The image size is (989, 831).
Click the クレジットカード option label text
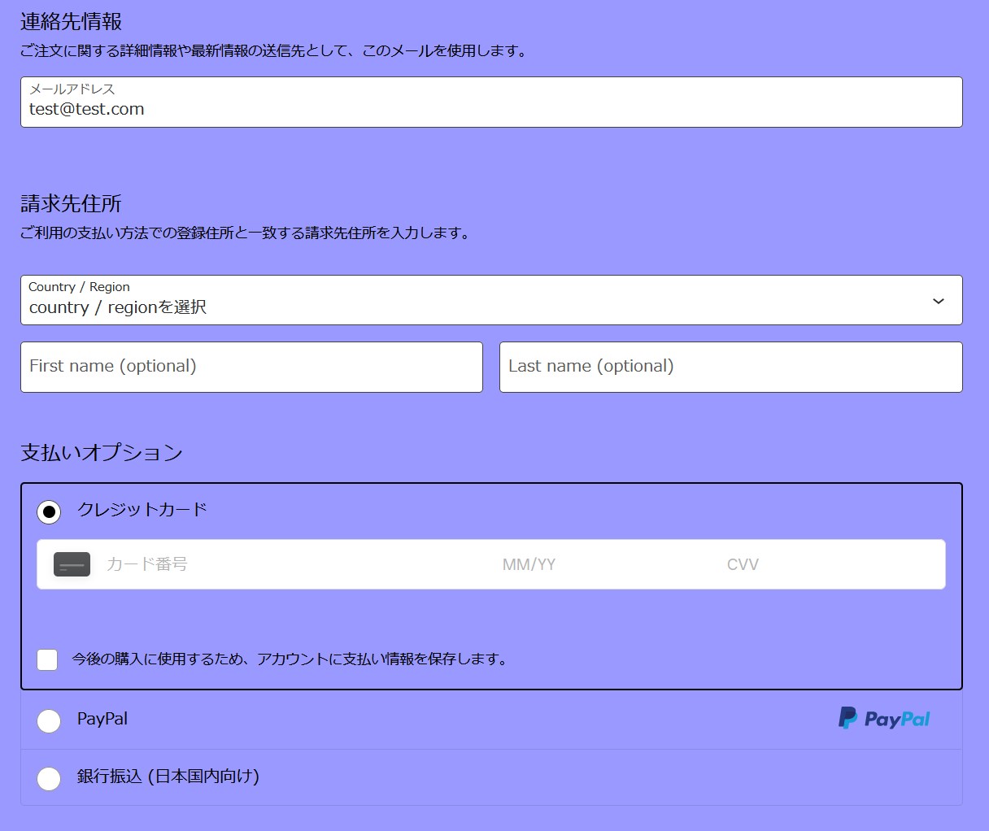(x=142, y=510)
